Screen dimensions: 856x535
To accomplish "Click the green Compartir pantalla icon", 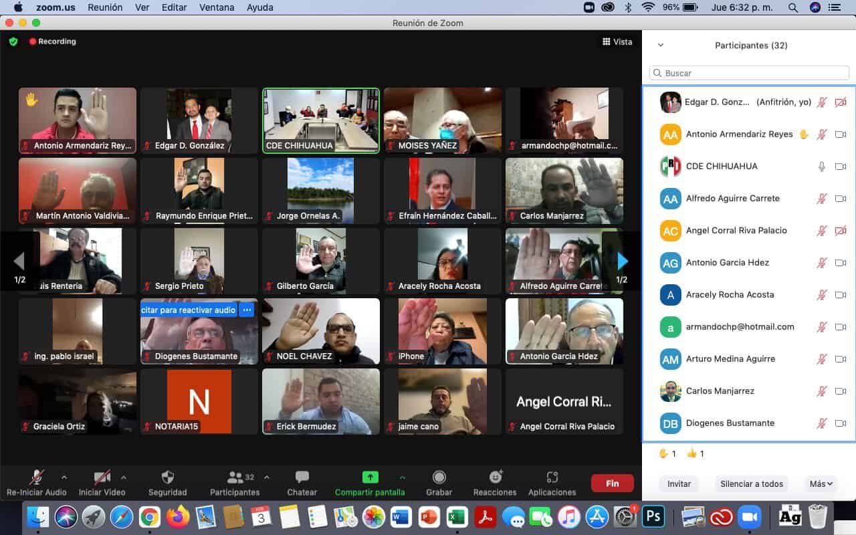I will [370, 477].
